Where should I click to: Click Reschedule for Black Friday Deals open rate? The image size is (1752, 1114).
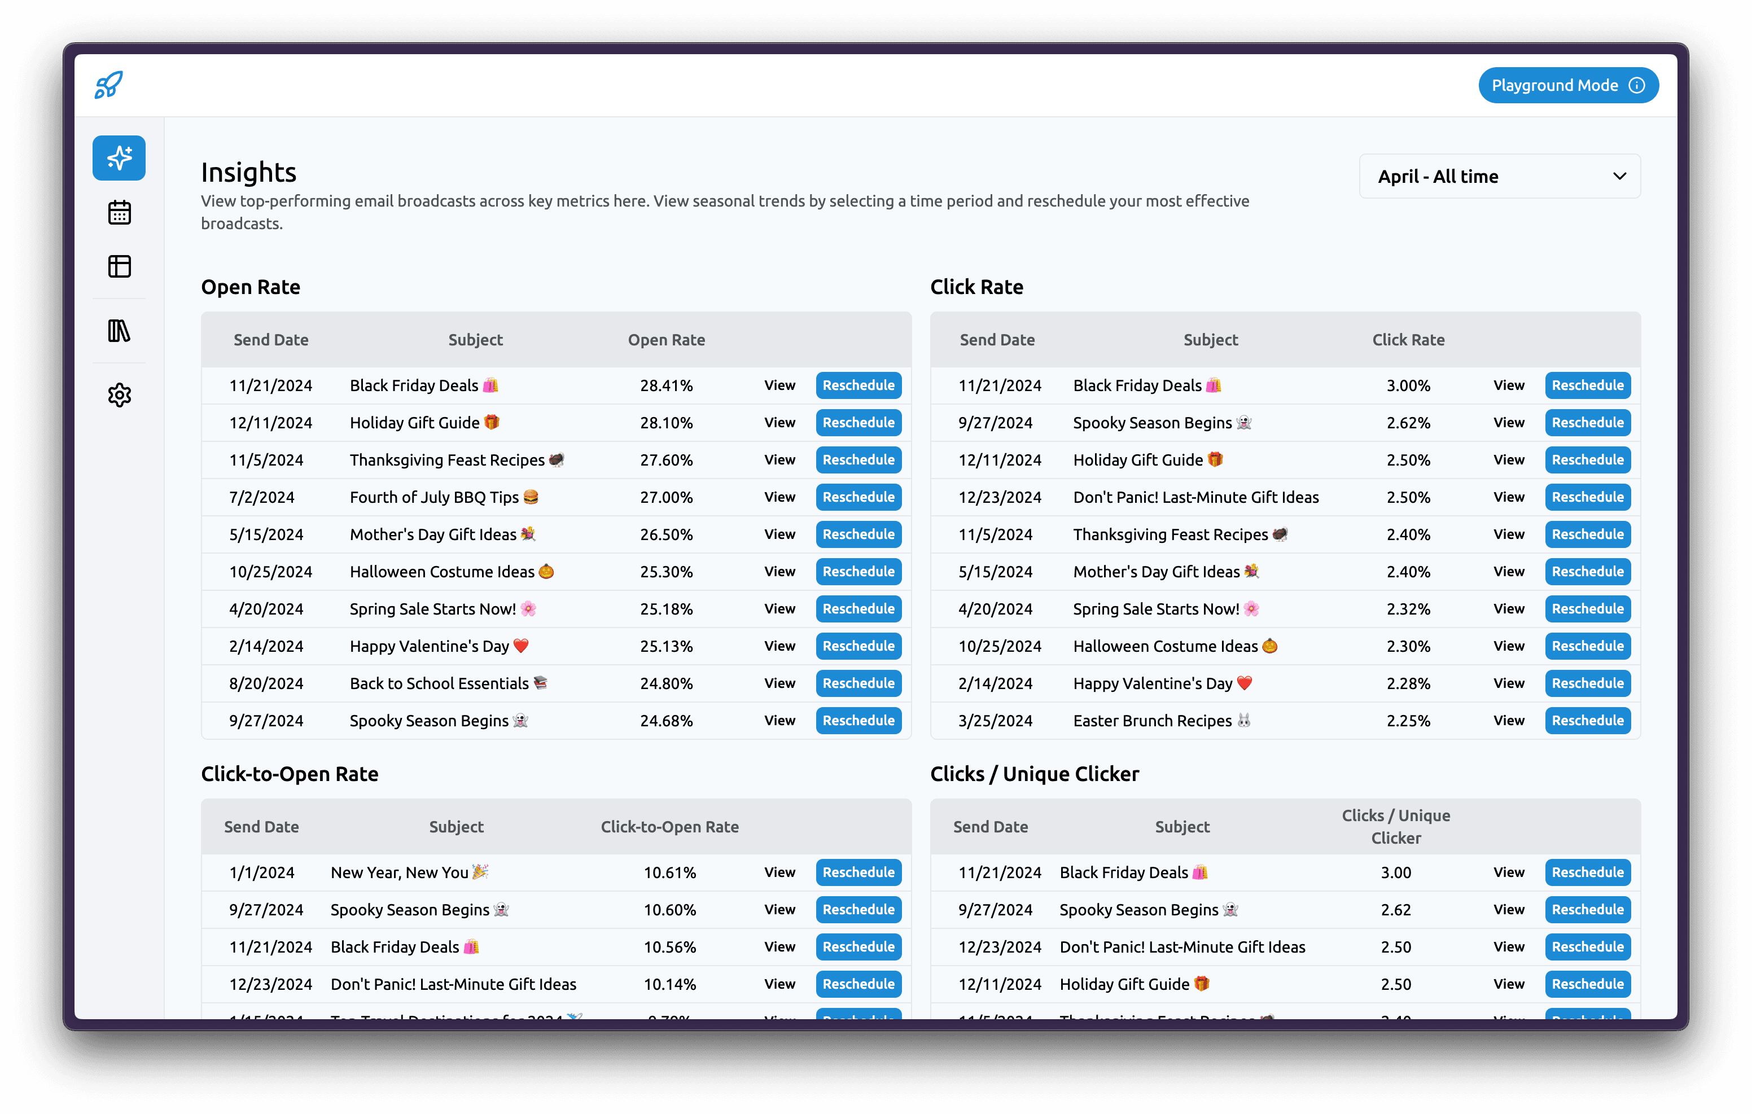[858, 385]
